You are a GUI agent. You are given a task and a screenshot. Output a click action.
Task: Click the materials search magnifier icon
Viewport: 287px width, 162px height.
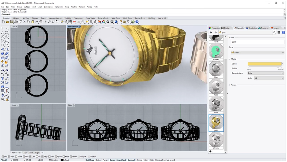274,32
